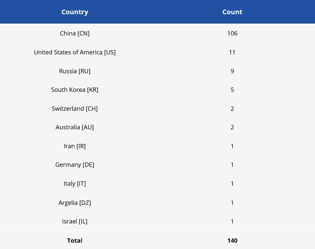Select United States of America [US] cell

(x=75, y=52)
